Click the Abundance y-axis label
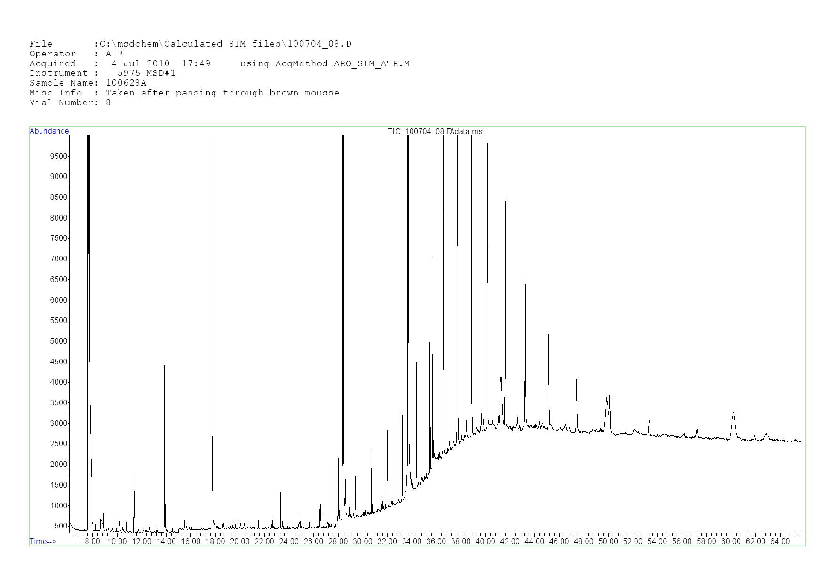Viewport: 825px width, 583px height. click(49, 131)
